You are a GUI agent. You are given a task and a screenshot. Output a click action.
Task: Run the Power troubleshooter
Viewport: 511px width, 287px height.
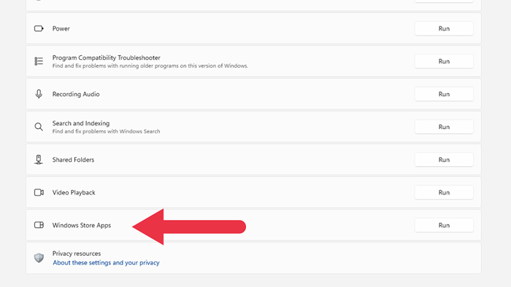click(444, 28)
